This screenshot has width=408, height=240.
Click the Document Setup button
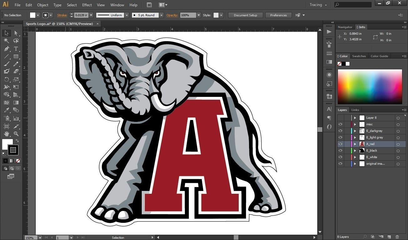click(245, 15)
